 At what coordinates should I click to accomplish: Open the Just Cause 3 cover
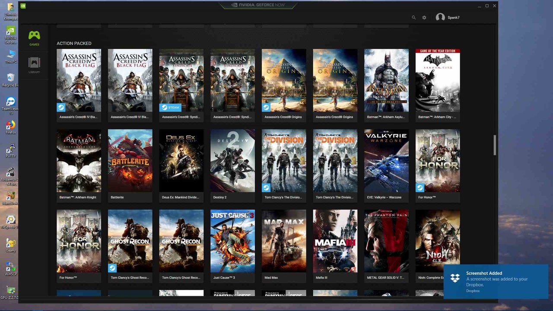click(x=232, y=241)
